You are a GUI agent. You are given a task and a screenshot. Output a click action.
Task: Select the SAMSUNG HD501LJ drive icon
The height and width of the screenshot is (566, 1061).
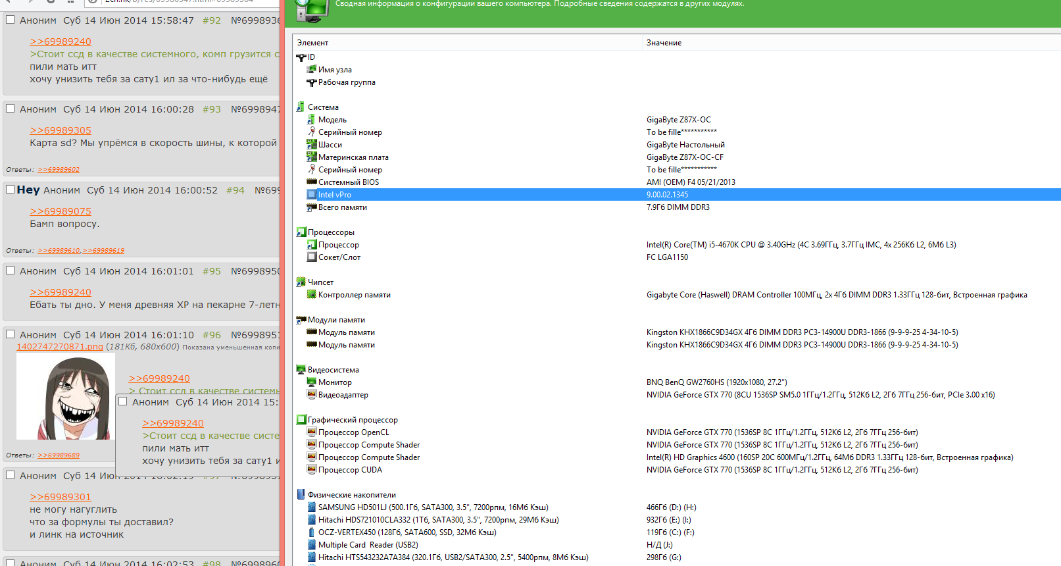point(312,507)
